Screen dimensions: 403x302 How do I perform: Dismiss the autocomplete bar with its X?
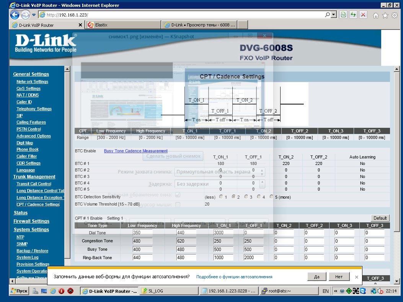356,277
